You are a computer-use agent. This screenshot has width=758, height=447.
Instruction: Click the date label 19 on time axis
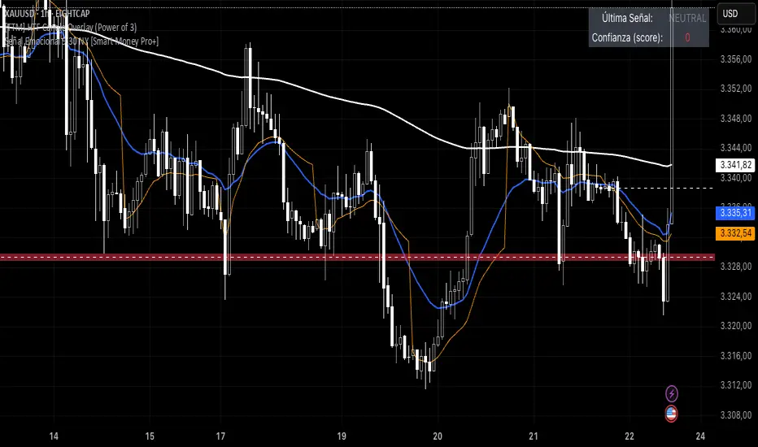pyautogui.click(x=342, y=436)
